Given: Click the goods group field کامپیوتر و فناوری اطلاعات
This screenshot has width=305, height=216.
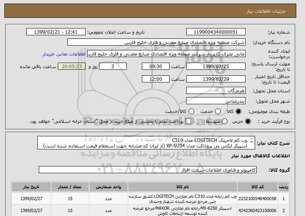Looking at the screenshot, I should pos(148,170).
